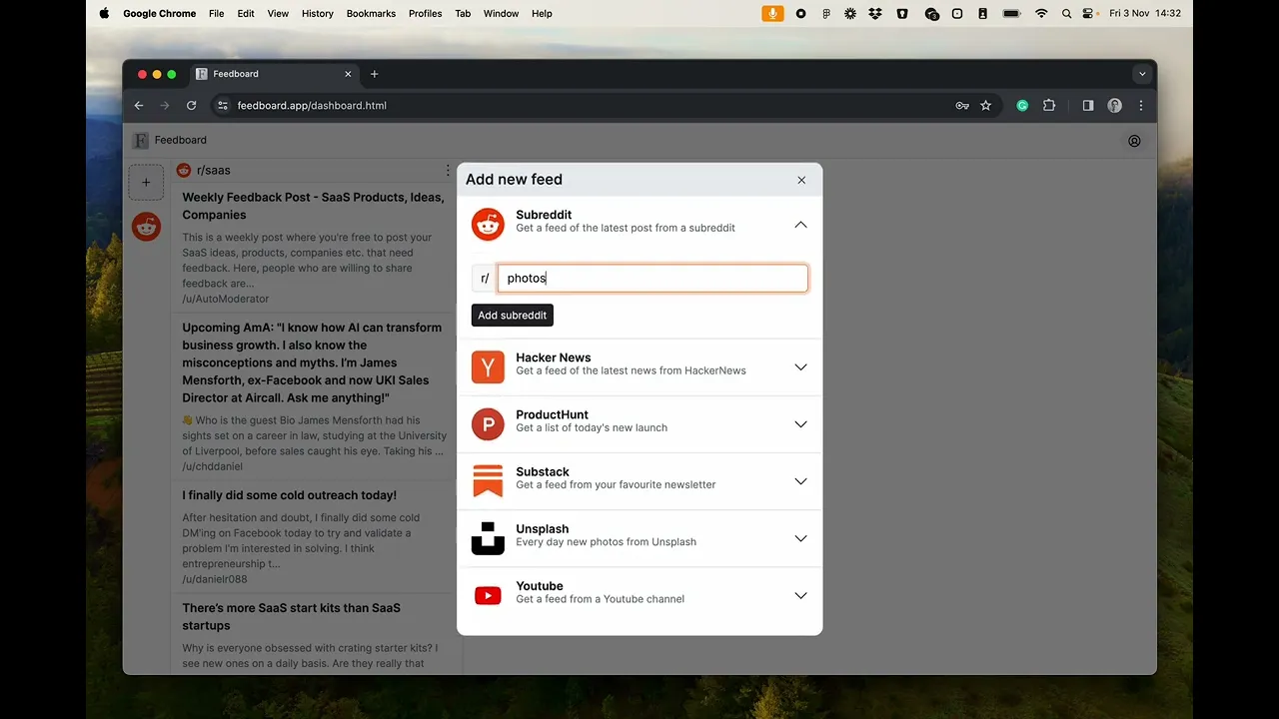Open the Grammarly extension icon

[1022, 105]
